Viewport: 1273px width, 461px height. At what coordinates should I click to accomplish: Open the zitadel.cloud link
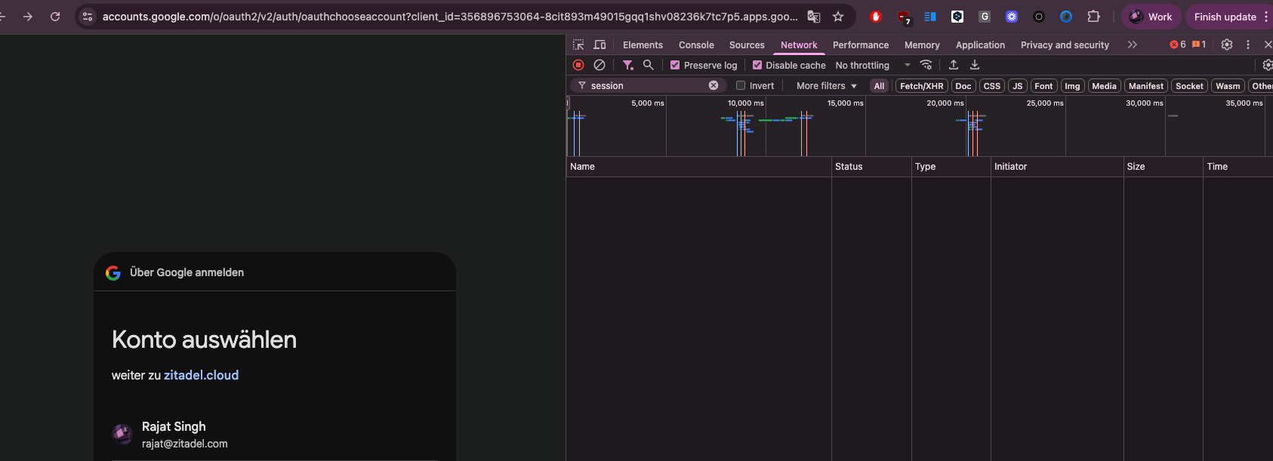[x=201, y=375]
